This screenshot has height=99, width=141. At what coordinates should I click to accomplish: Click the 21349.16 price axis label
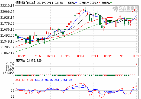[x=7, y=41]
